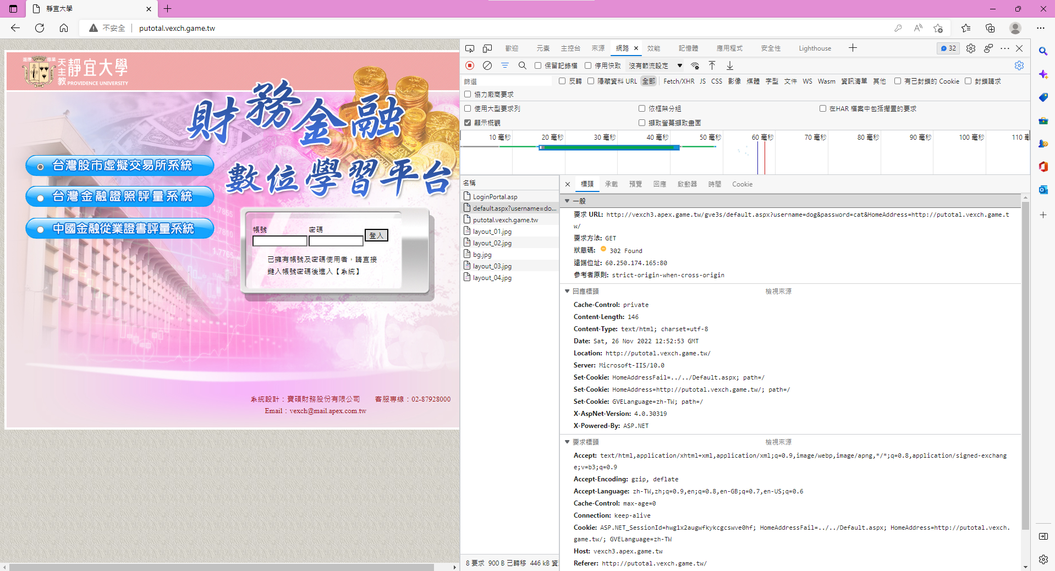Toggle device emulation icon in DevTools
The height and width of the screenshot is (571, 1055).
487,48
